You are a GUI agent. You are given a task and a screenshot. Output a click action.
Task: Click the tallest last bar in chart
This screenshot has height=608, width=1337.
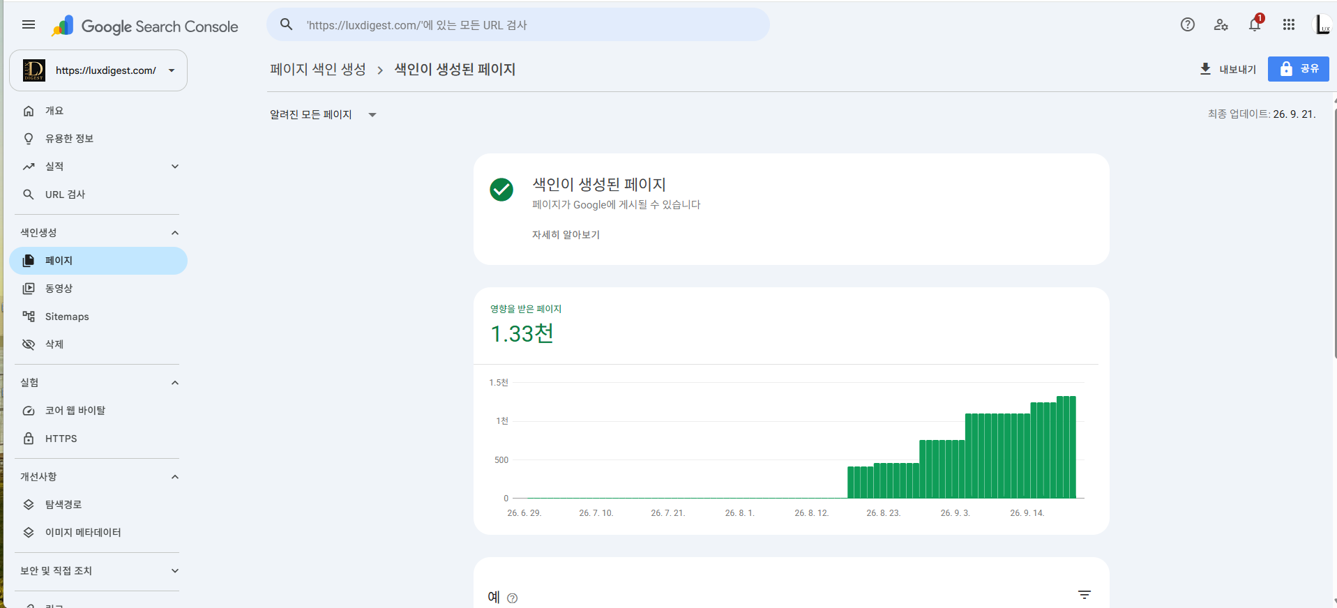click(x=1073, y=447)
